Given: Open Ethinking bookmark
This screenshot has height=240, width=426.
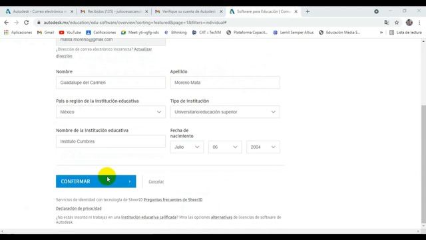Looking at the screenshot, I should coord(176,33).
